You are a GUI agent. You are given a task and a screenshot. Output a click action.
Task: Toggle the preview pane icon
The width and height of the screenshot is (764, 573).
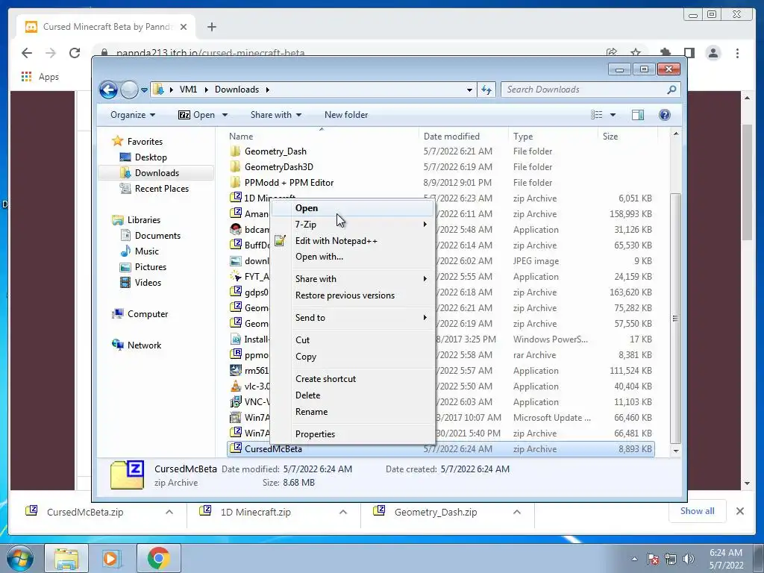click(x=638, y=115)
